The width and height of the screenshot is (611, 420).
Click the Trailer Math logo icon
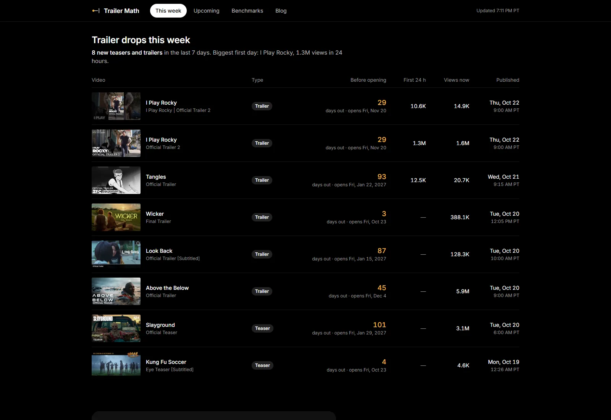(96, 11)
